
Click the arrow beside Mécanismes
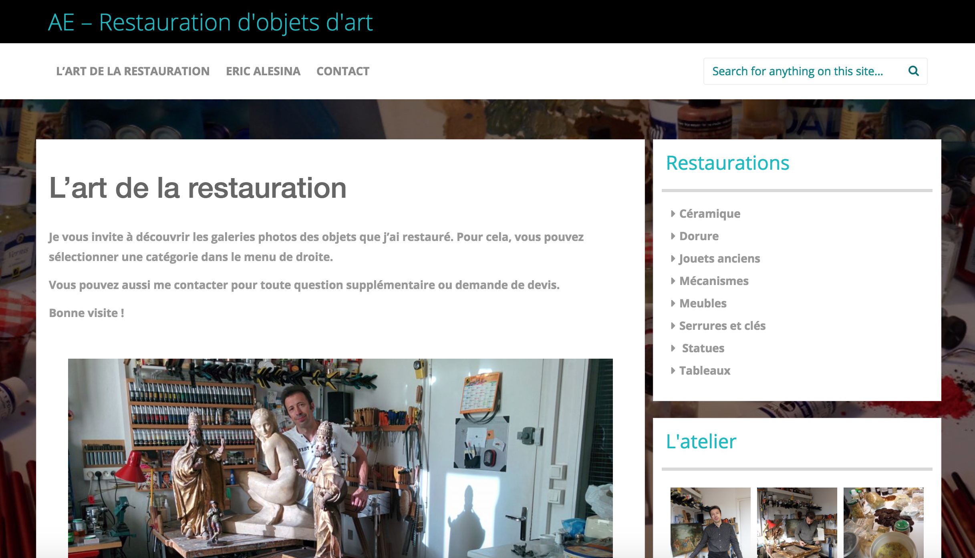click(673, 281)
